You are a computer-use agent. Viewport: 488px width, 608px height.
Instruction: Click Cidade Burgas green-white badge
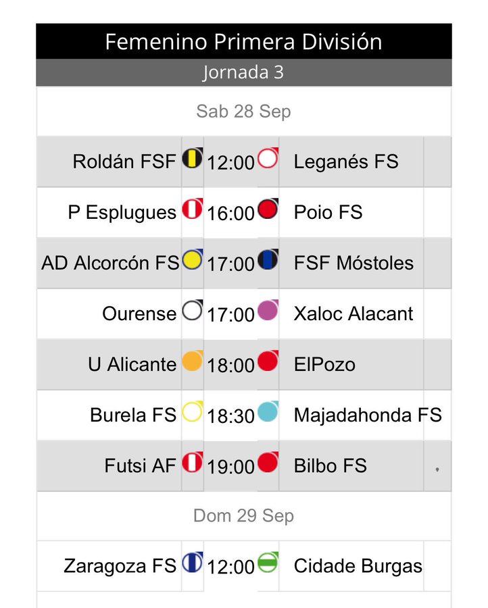click(x=268, y=562)
